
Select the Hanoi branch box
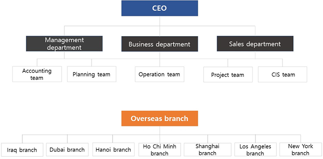[x=113, y=150]
